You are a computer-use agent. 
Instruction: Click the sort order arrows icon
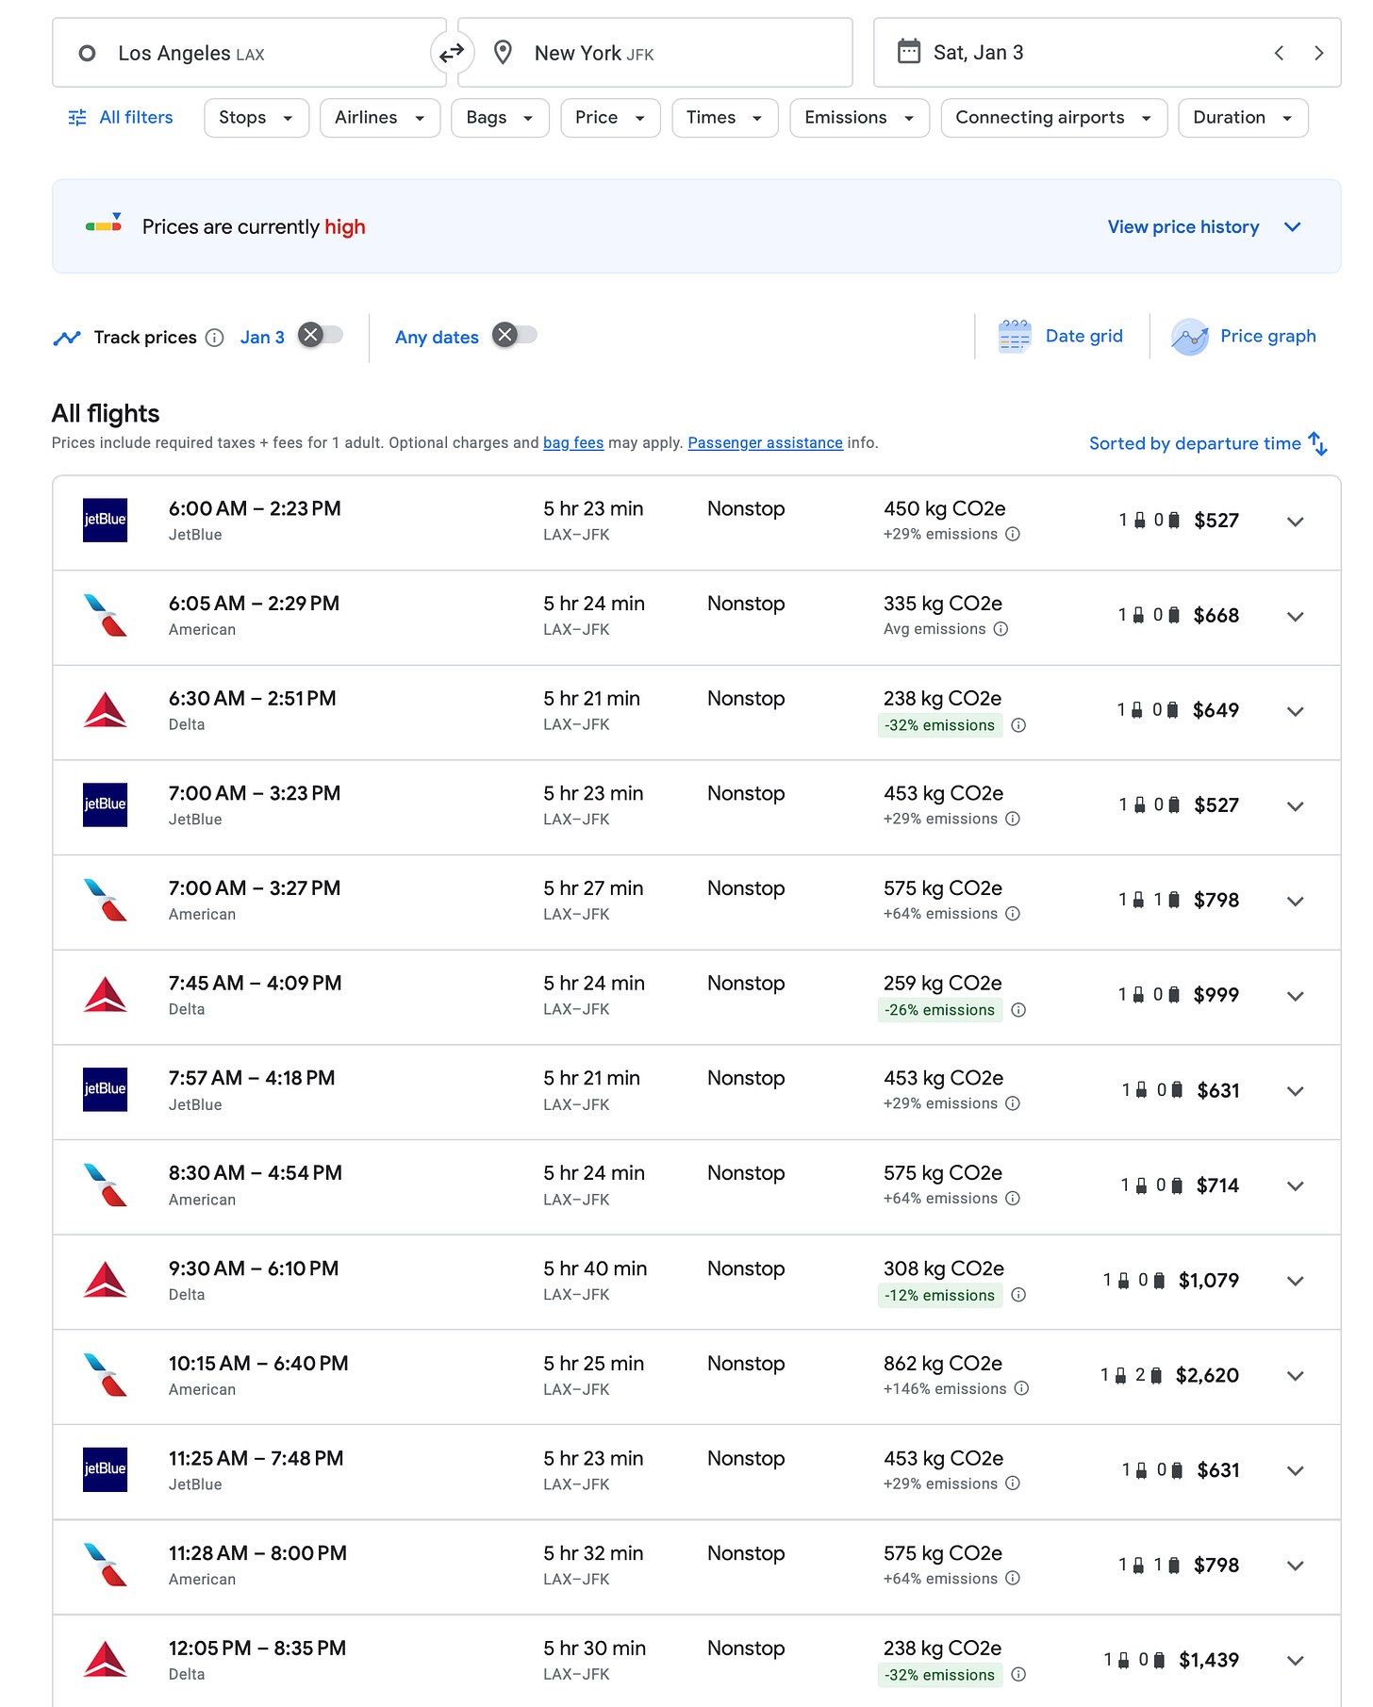(1318, 443)
